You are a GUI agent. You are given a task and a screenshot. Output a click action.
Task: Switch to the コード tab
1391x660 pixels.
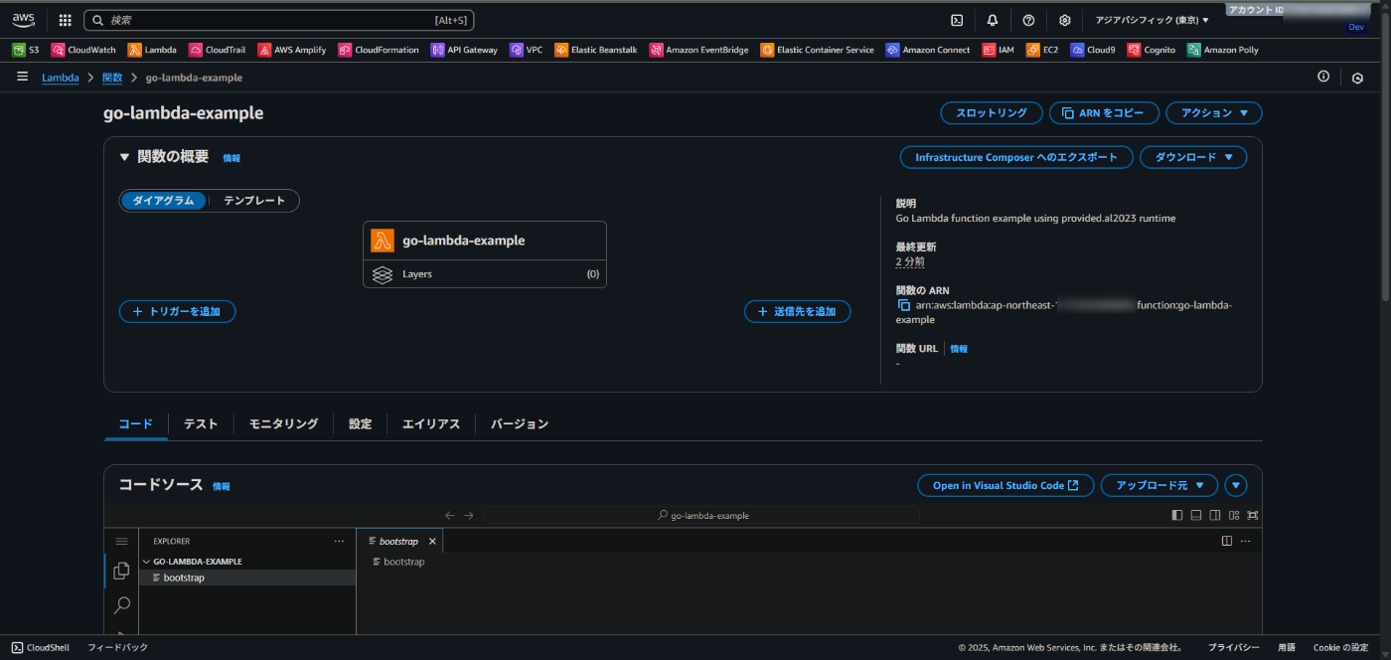pyautogui.click(x=136, y=423)
